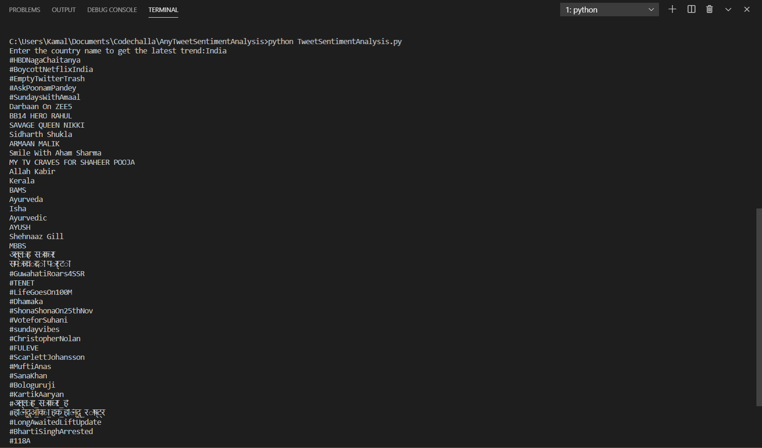
Task: Select the Terminal tab
Action: (163, 10)
